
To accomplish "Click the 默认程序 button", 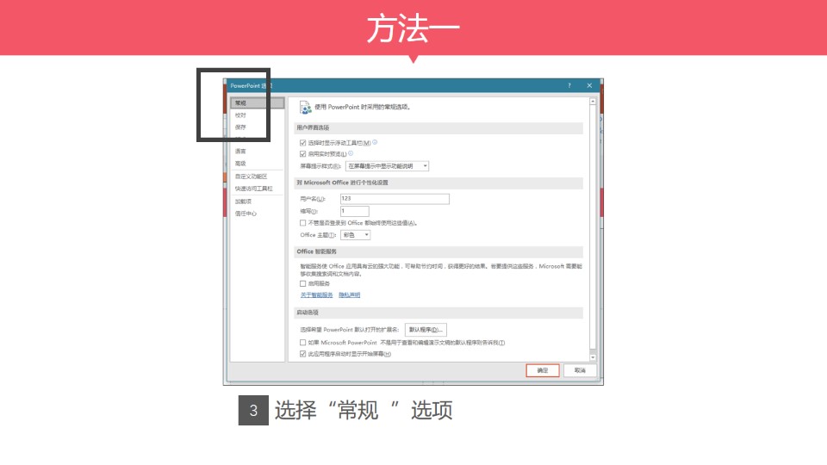I will coord(426,330).
